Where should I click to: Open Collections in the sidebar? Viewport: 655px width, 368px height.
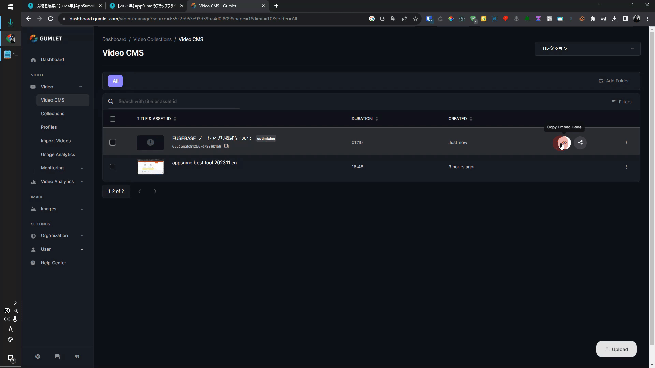pyautogui.click(x=53, y=114)
